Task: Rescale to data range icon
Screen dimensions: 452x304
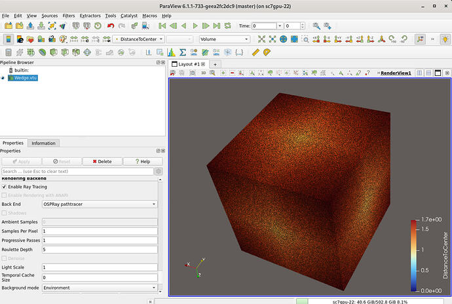Action: 74,39
